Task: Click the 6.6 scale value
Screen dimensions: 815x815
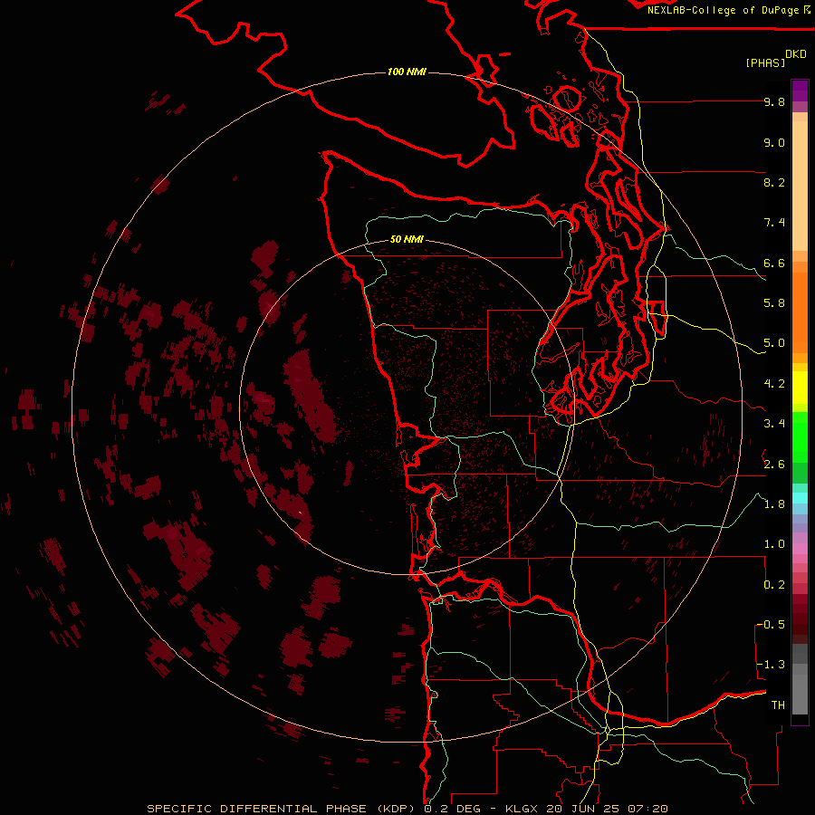Action: [x=774, y=263]
